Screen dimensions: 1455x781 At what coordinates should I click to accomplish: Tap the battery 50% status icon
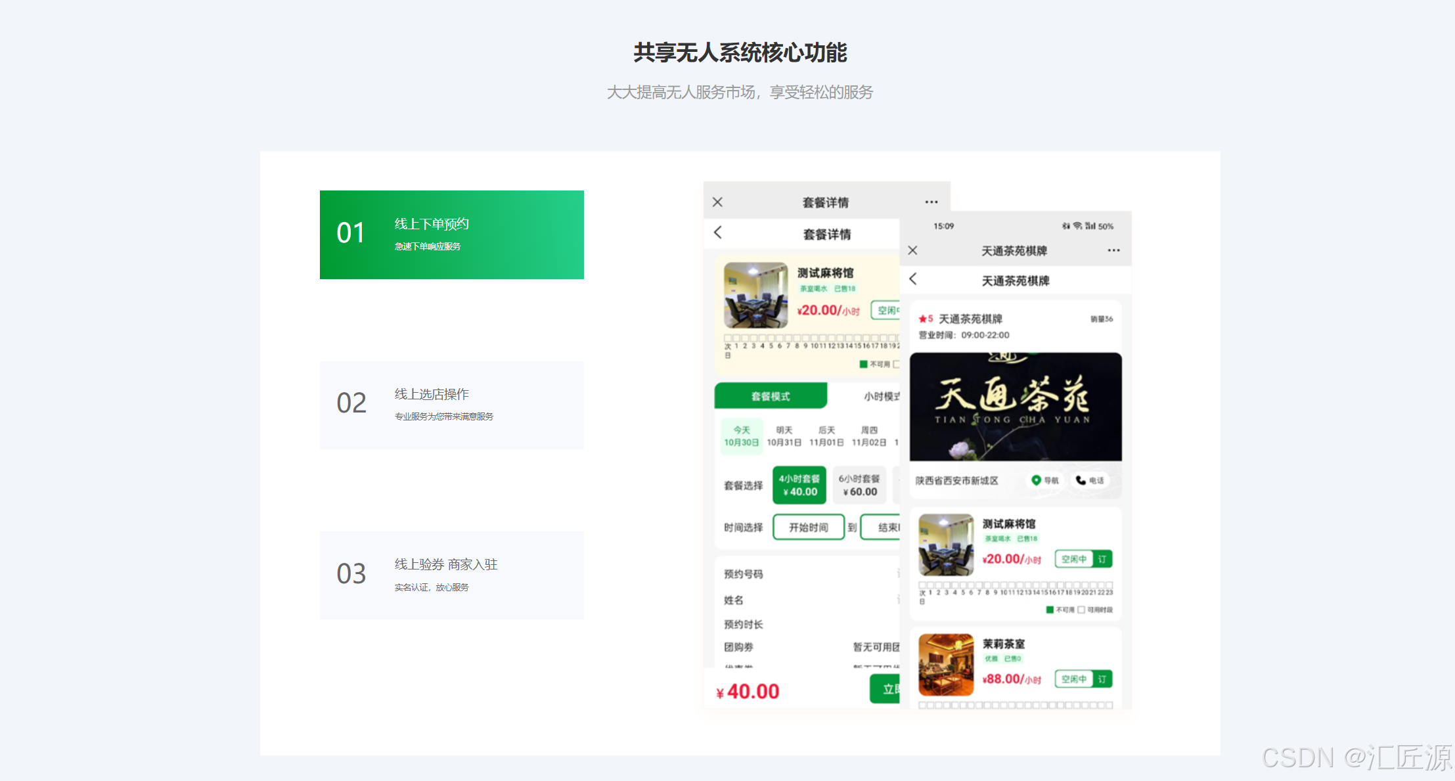1106,226
